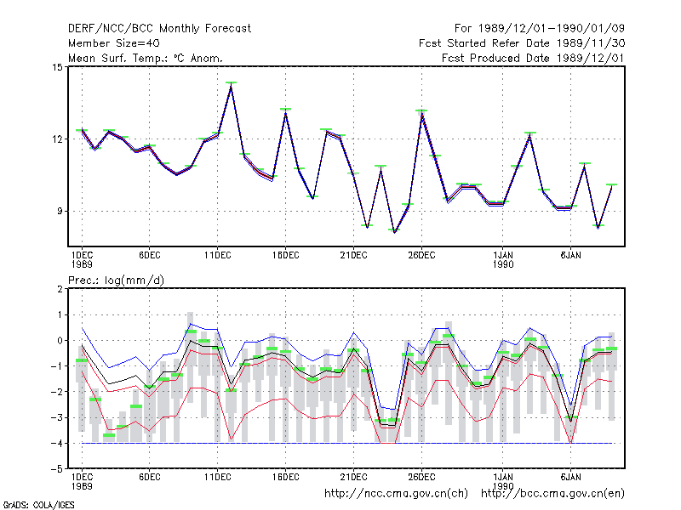Click the GrADS: COLA/IGES credit text

tap(38, 505)
